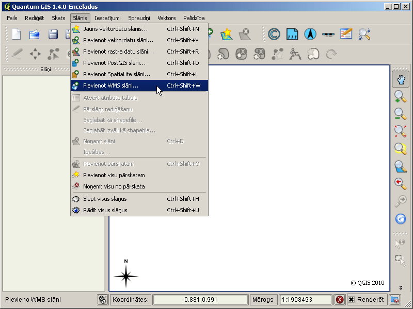The width and height of the screenshot is (413, 309).
Task: Click the blue Refresh icon
Action: tap(401, 219)
